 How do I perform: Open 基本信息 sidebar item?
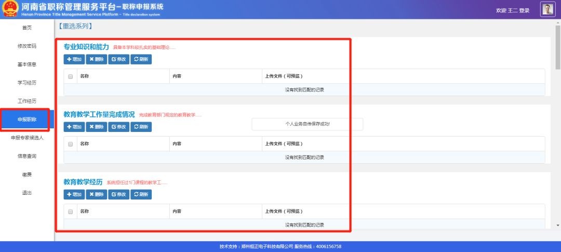coord(27,64)
